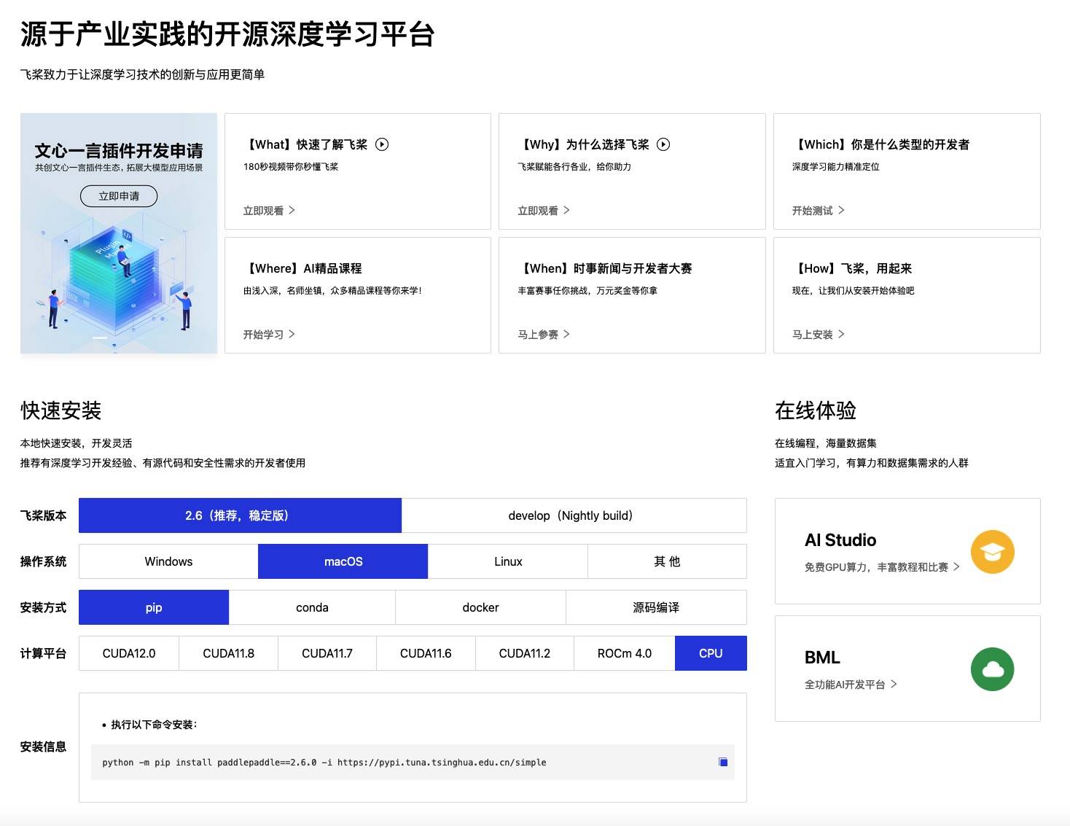
Task: Play the What 快速了解飞桨 video icon
Action: click(x=382, y=144)
